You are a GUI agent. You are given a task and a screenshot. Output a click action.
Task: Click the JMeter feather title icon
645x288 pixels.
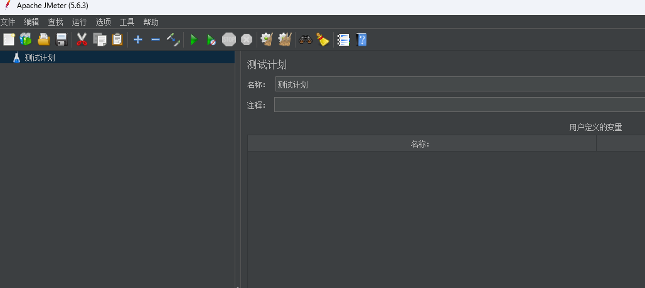pyautogui.click(x=7, y=6)
